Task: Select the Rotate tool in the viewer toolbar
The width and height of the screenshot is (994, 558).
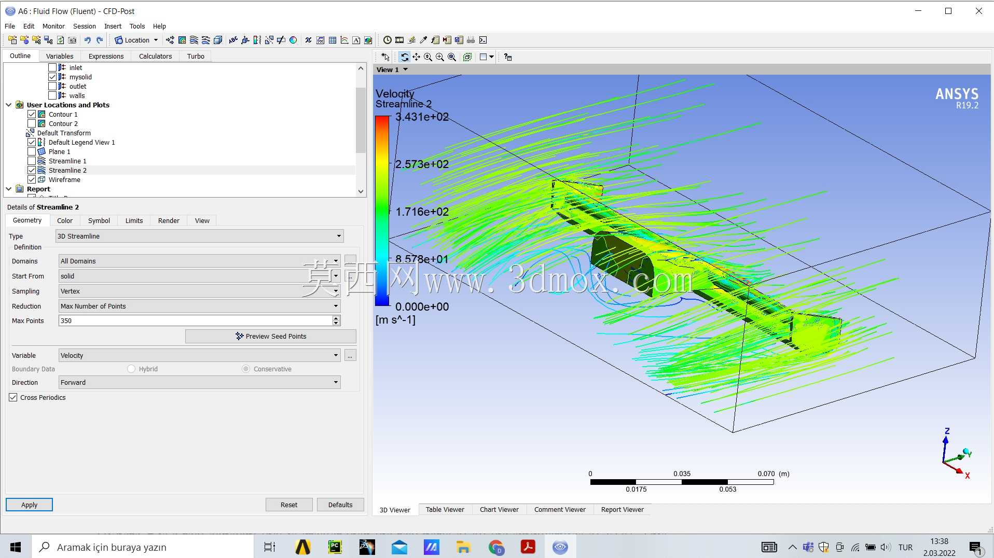Action: tap(405, 57)
